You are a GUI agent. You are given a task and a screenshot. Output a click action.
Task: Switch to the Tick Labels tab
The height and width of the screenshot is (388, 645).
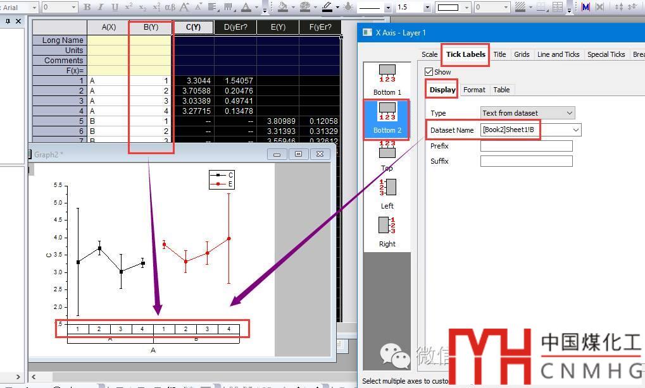pyautogui.click(x=466, y=54)
